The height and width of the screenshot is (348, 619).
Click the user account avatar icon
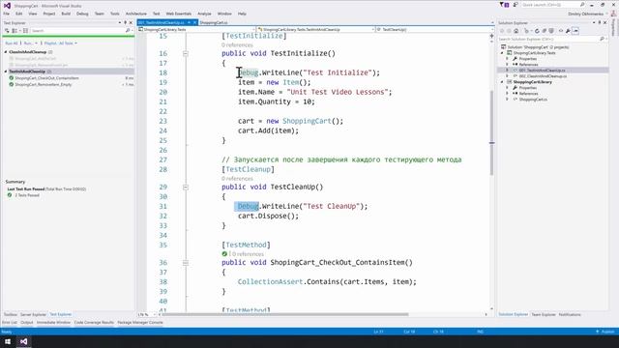613,14
